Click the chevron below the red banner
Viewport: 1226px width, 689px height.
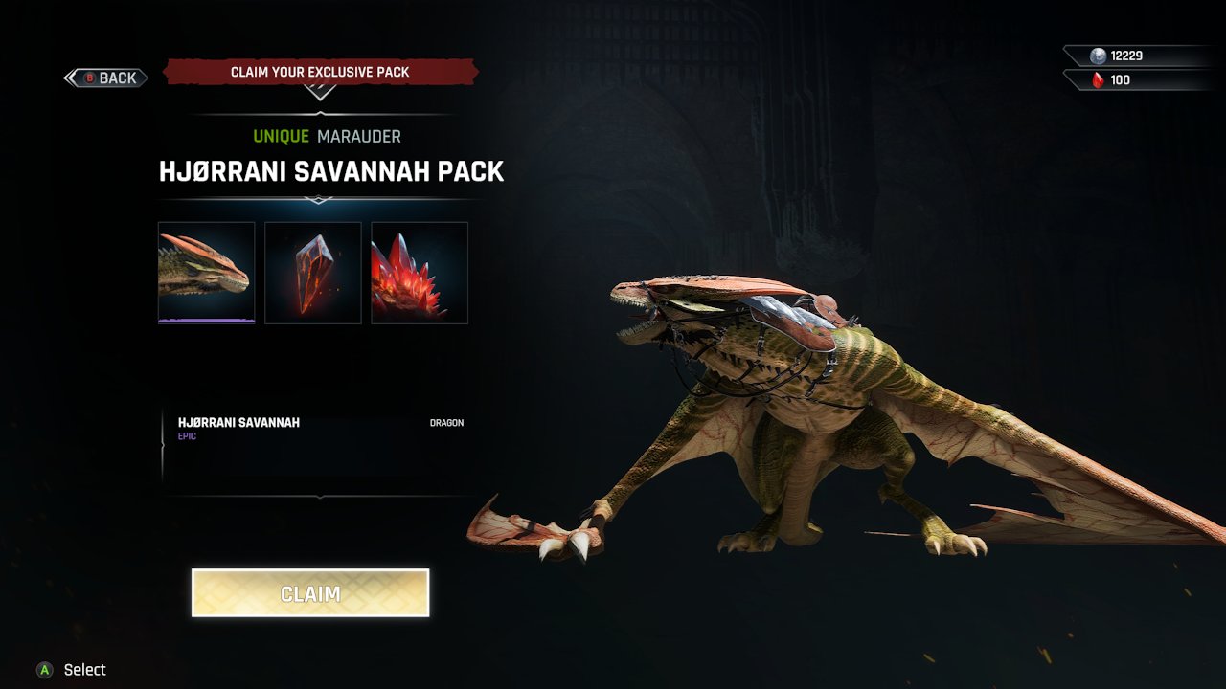pos(320,92)
